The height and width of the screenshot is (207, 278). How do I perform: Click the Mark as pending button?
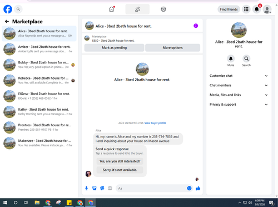[x=114, y=48]
